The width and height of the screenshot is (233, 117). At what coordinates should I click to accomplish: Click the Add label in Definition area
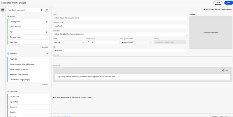coord(227,70)
